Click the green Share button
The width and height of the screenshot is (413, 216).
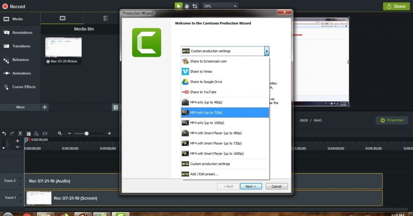(396, 6)
